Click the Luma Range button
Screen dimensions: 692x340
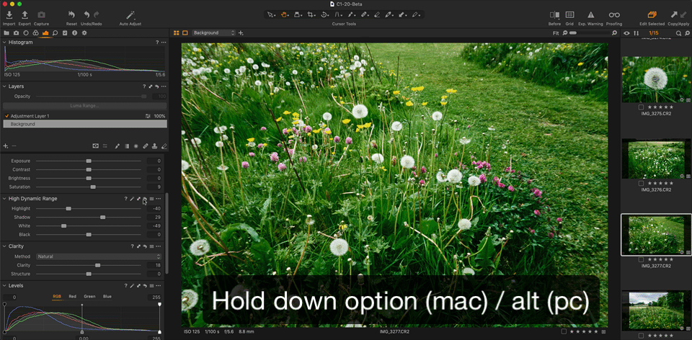point(85,106)
